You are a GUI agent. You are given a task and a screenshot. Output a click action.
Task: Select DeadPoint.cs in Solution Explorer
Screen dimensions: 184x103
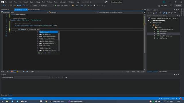[x=163, y=31]
